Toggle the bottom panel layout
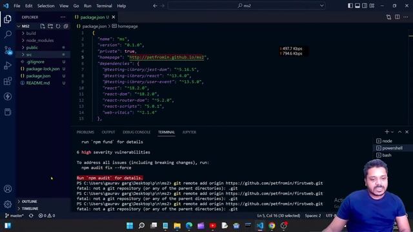Image resolution: width=413 pixels, height=232 pixels. point(358,6)
